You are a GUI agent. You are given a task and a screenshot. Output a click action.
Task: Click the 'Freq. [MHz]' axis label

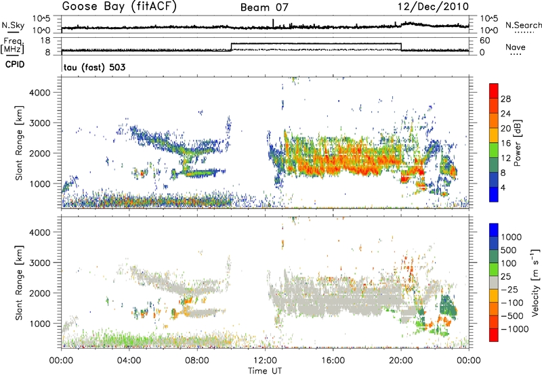click(12, 46)
